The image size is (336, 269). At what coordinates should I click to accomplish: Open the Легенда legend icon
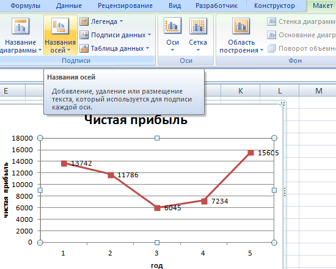tap(84, 21)
